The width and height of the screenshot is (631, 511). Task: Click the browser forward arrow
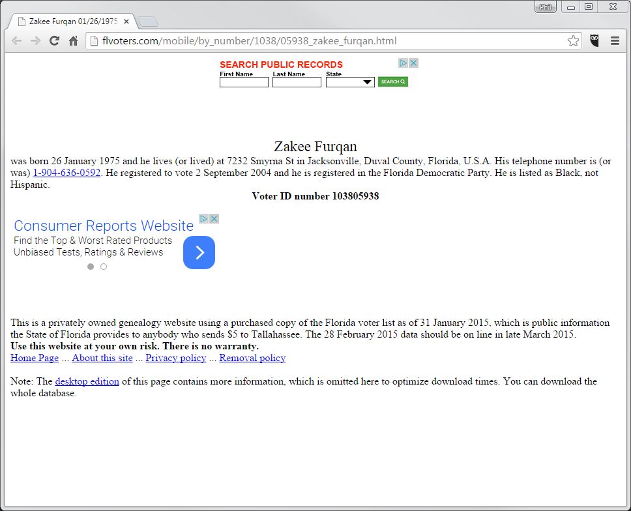coord(35,41)
